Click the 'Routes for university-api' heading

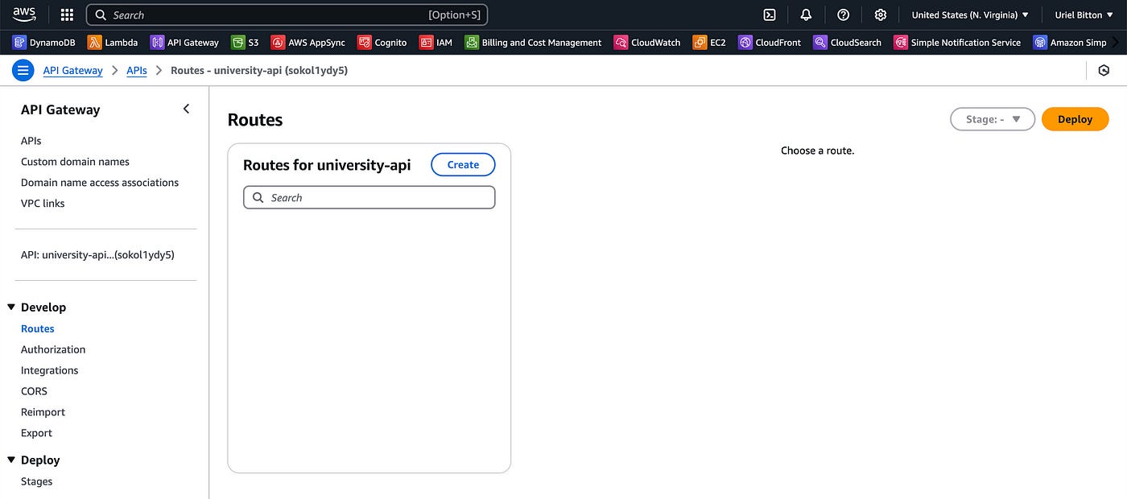(327, 165)
